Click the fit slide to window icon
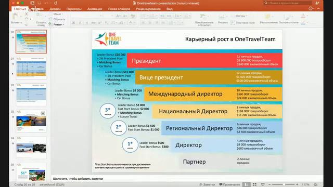The height and width of the screenshot is (187, 333). point(316,184)
